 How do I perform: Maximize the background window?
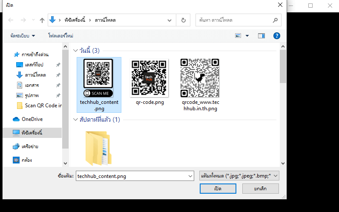(x=310, y=6)
